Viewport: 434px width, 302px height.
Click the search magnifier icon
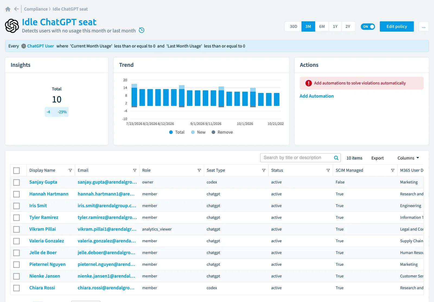tap(336, 158)
